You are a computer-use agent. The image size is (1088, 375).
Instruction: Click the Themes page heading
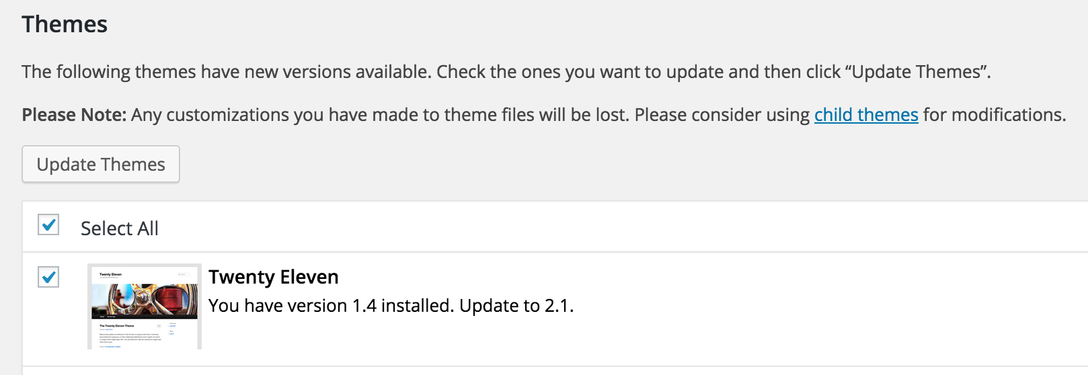click(x=65, y=24)
